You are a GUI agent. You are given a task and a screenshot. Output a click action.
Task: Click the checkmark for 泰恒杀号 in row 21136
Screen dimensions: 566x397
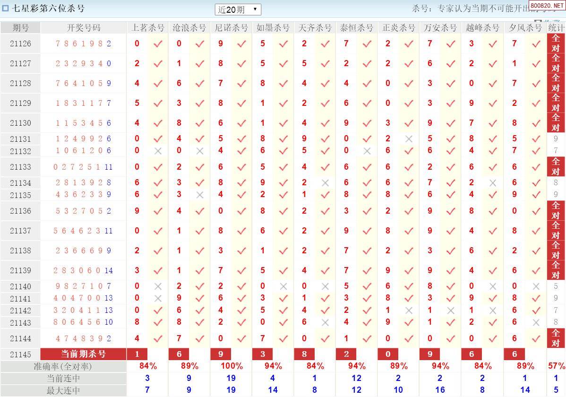(367, 211)
